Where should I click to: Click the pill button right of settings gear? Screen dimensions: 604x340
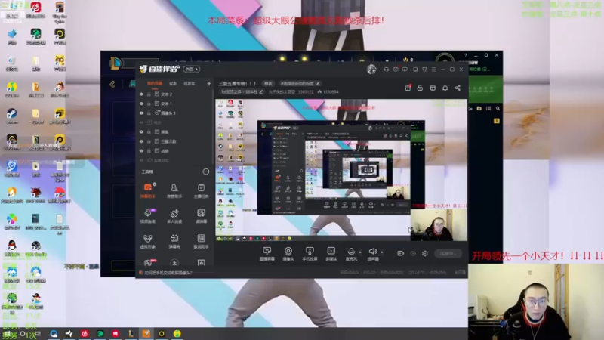pyautogui.click(x=448, y=253)
